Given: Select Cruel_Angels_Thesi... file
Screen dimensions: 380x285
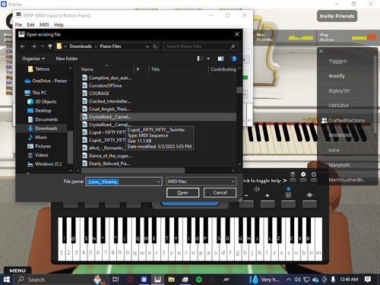Looking at the screenshot, I should tap(106, 109).
